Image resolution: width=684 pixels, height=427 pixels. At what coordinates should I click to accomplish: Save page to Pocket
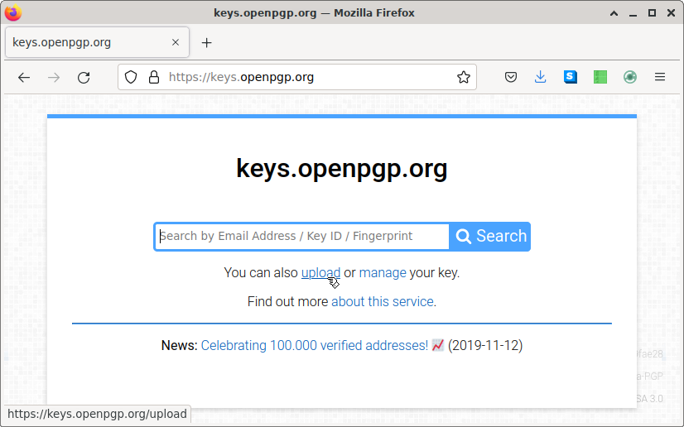511,77
